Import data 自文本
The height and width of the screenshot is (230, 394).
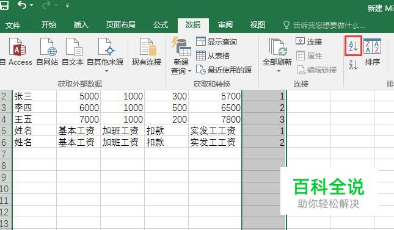(73, 52)
